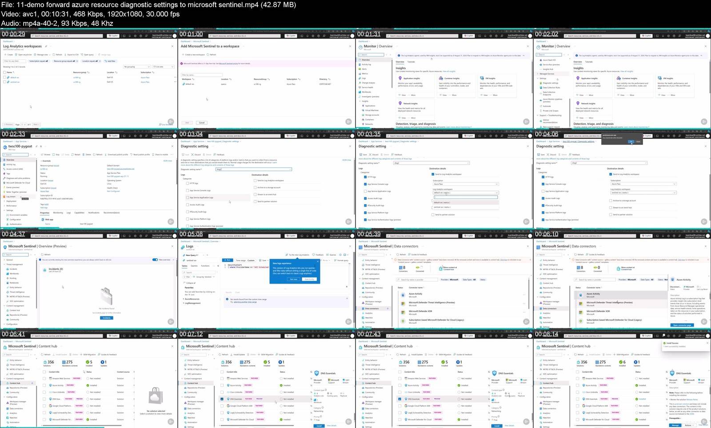Screen dimensions: 711x428
Task: Click the Copilot button in the 00:00:29 frame
Action: (114, 36)
